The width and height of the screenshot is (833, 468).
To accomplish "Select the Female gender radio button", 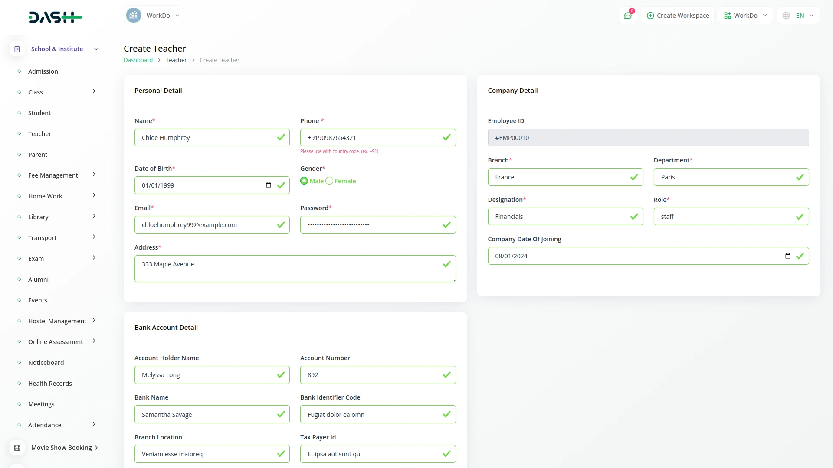I will pos(329,181).
